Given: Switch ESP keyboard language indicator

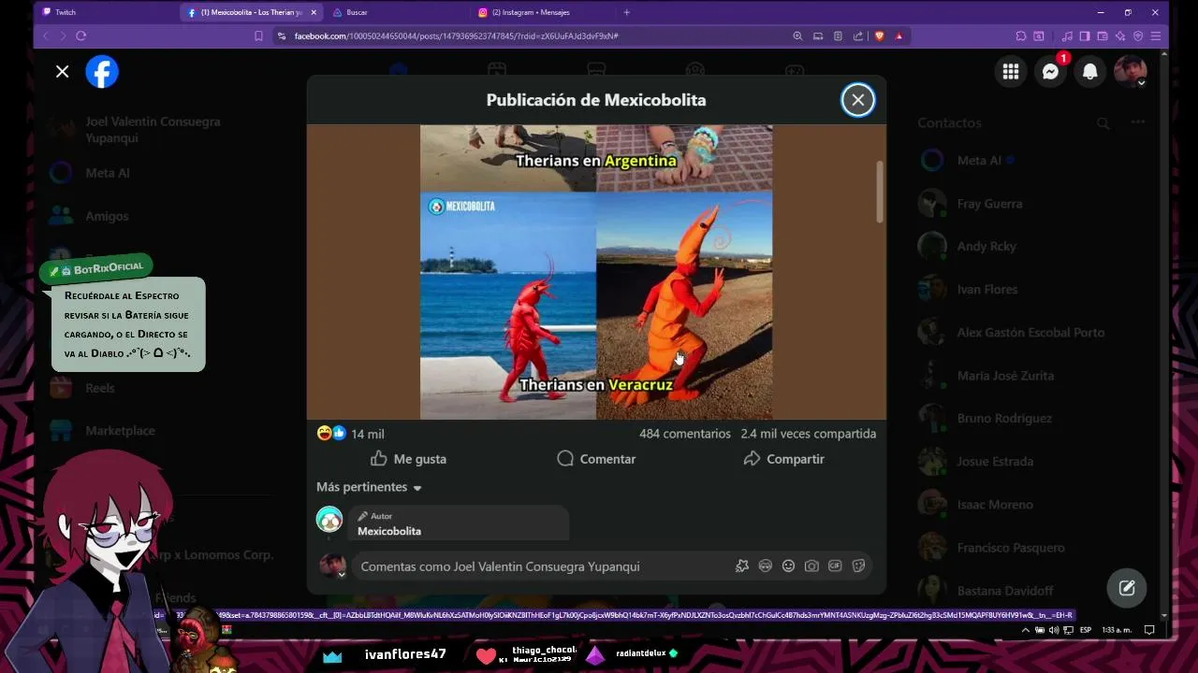Looking at the screenshot, I should pos(1086,630).
